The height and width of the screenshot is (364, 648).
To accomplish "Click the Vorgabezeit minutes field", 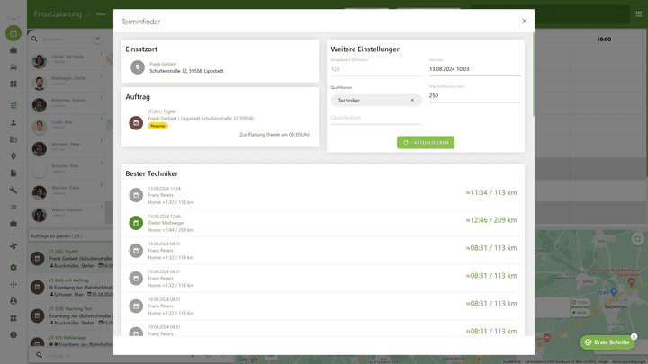I will (x=376, y=69).
